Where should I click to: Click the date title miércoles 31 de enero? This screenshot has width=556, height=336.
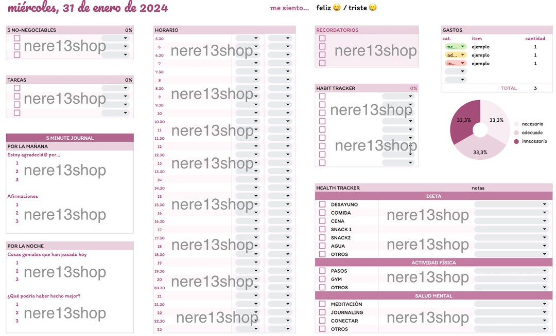pyautogui.click(x=88, y=8)
